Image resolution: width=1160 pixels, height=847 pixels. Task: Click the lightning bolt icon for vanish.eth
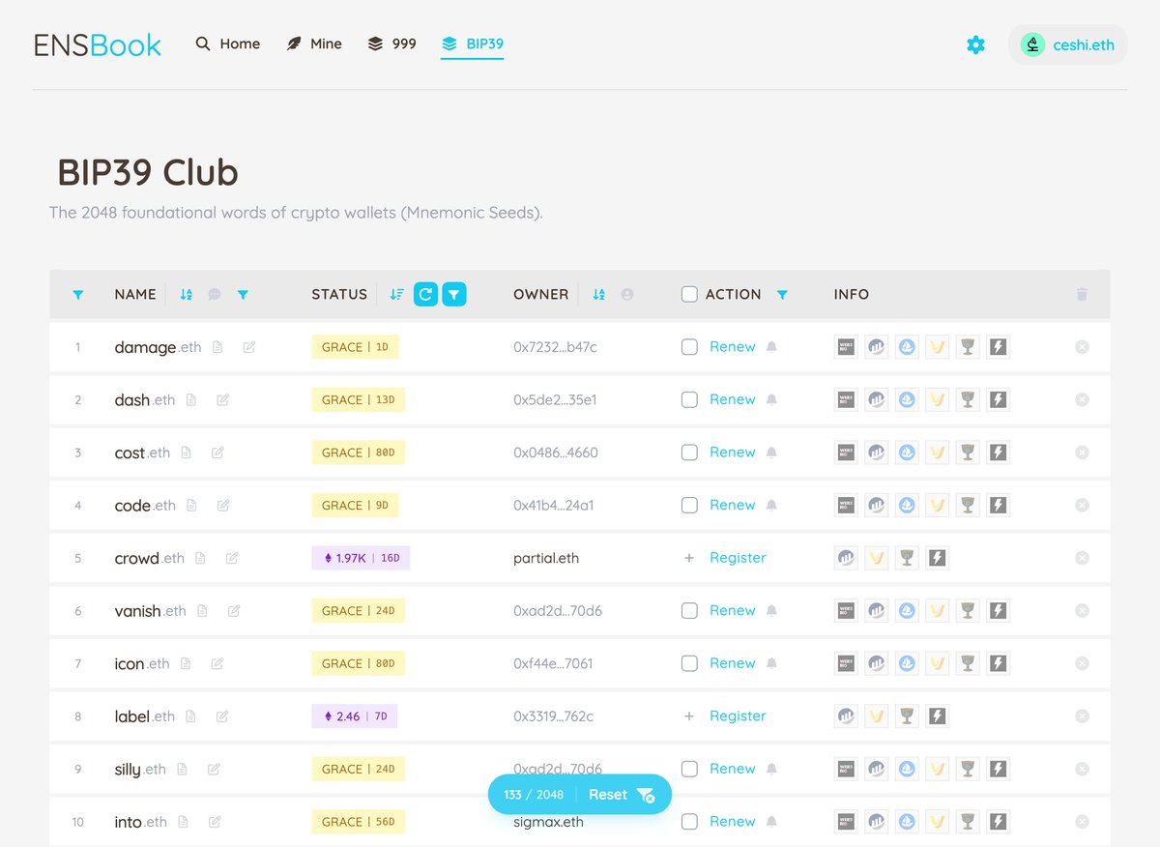(x=998, y=610)
